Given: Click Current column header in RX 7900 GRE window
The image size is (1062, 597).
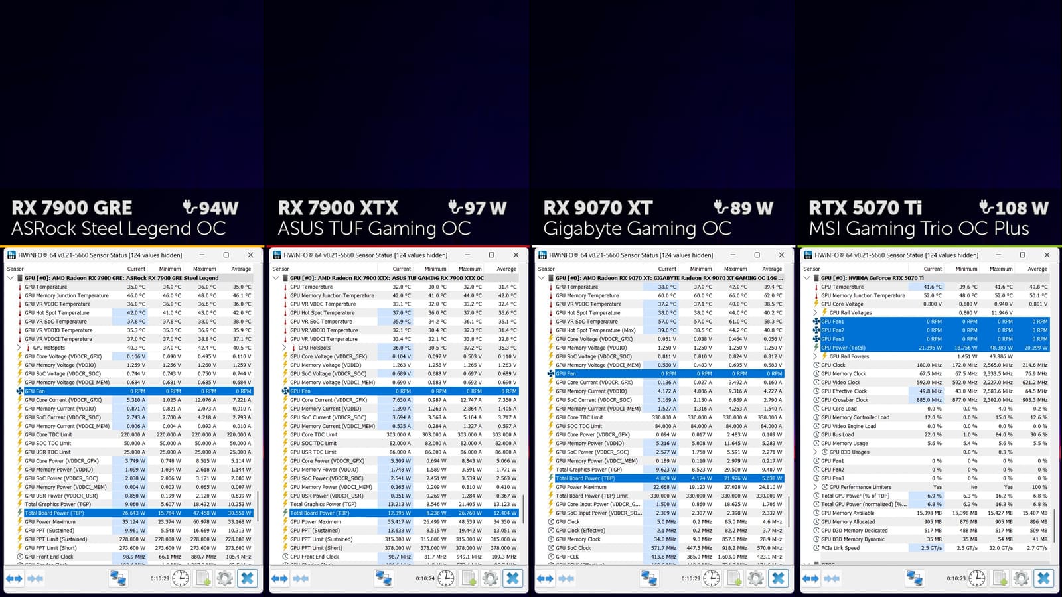Looking at the screenshot, I should click(x=136, y=269).
